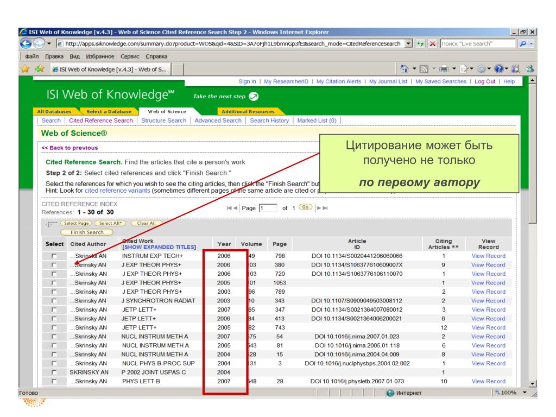
Task: Check the JETP LETT+ 2007 row
Action: point(54,309)
